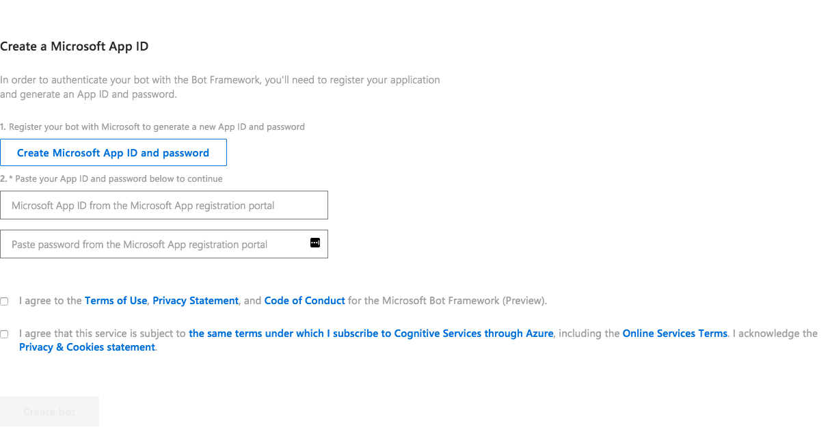Click the 'I acknowledge the' text
This screenshot has width=830, height=434.
[x=775, y=334]
